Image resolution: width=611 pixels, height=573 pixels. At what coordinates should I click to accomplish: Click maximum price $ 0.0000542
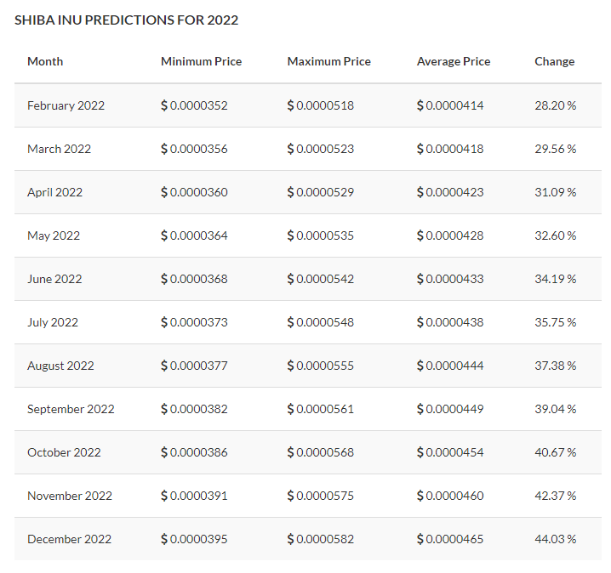321,279
